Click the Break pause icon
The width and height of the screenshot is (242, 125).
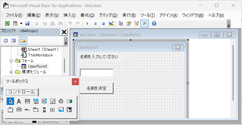point(96,24)
